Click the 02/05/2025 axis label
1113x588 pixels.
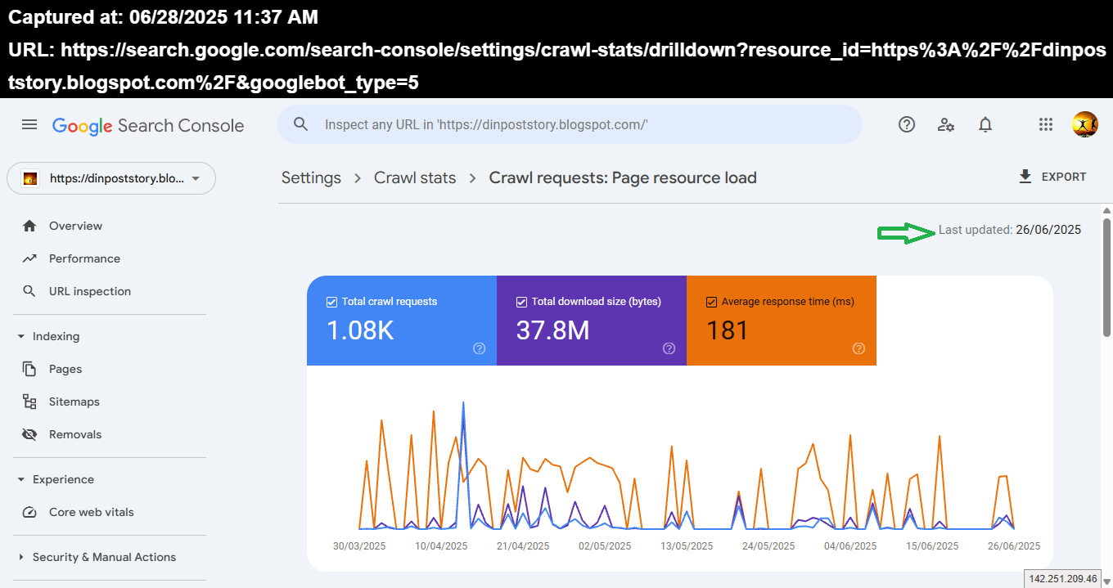605,545
